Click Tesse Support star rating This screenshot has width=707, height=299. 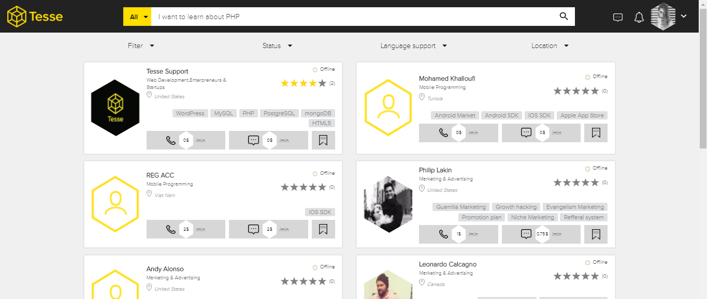tap(304, 83)
